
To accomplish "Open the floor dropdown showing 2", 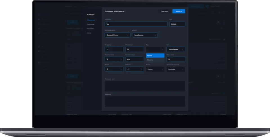I will (114, 69).
